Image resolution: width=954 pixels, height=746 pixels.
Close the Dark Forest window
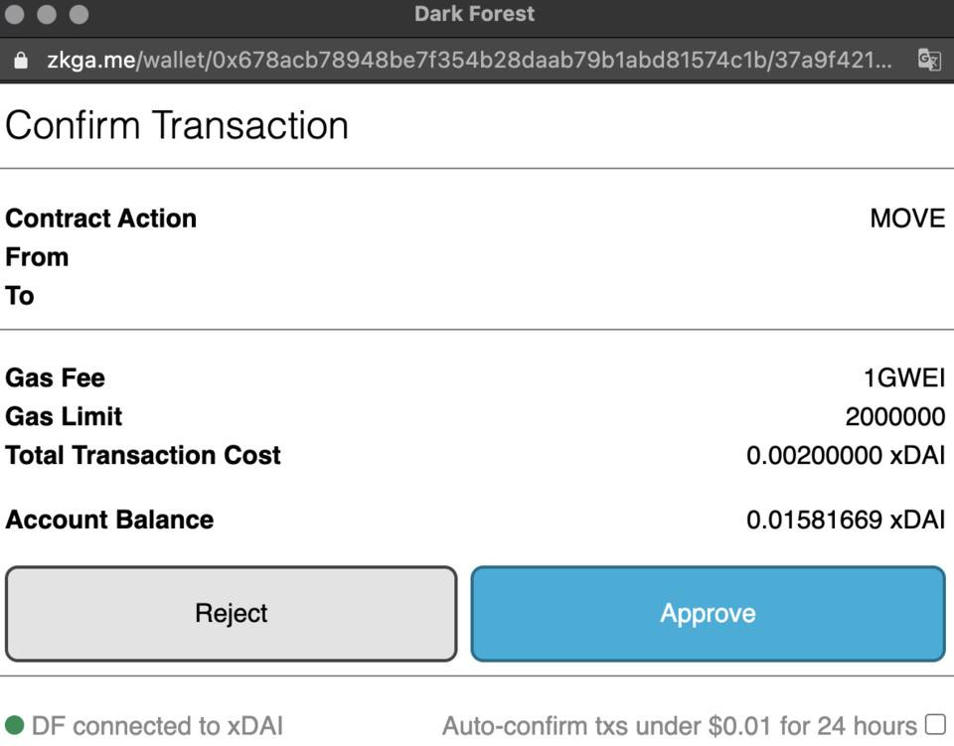tap(17, 15)
